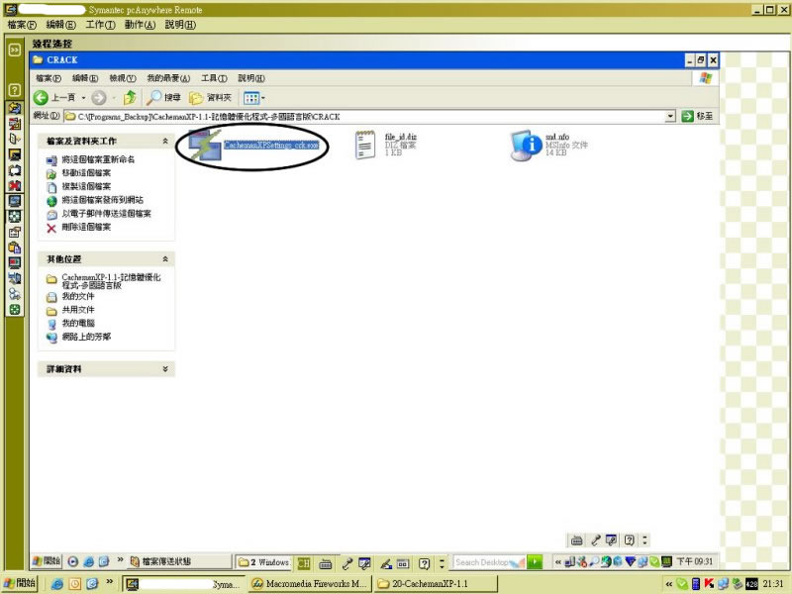Open 共用文件 shared documents link
Viewport: 792px width, 594px height.
(78, 310)
